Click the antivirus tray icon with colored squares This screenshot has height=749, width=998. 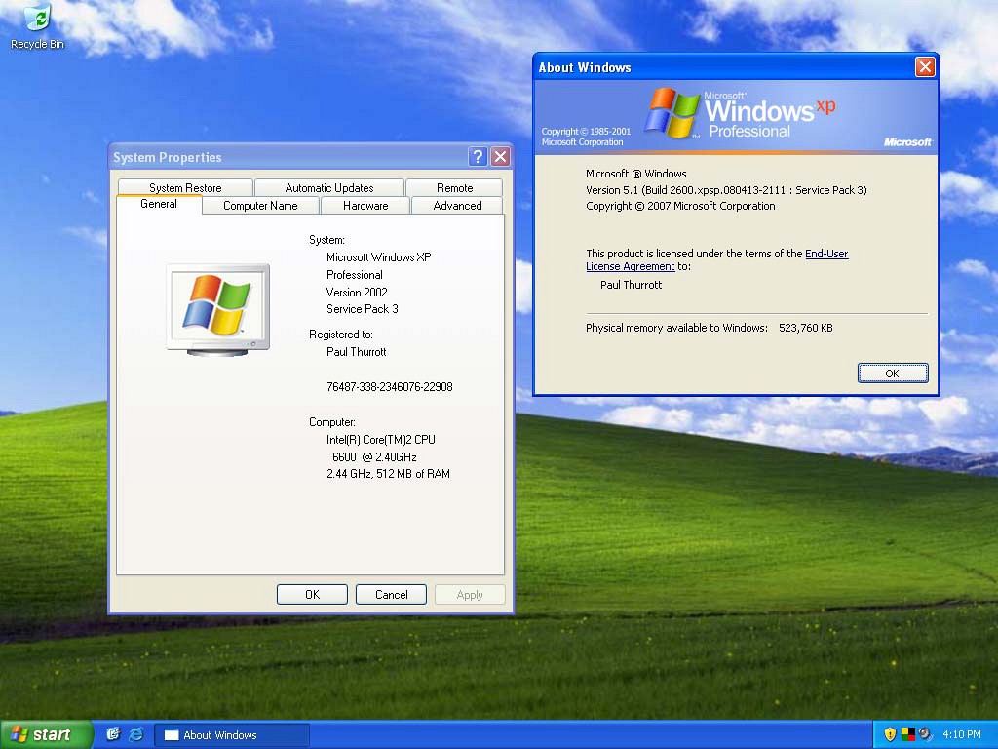908,734
